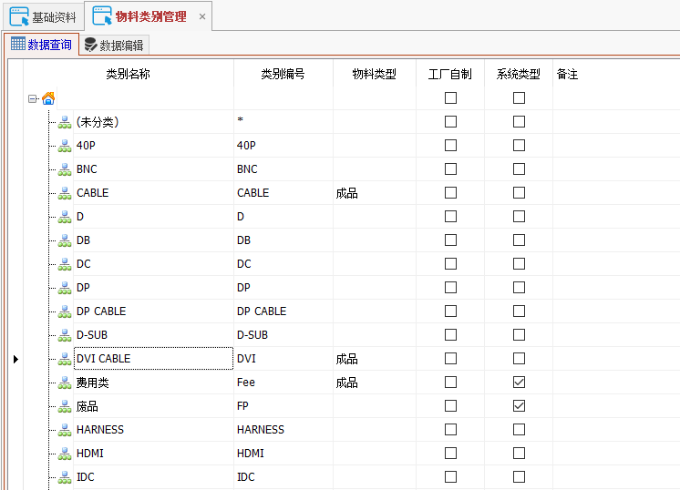Click the grid icon on 数据查询 tab
The width and height of the screenshot is (680, 490).
pos(18,44)
